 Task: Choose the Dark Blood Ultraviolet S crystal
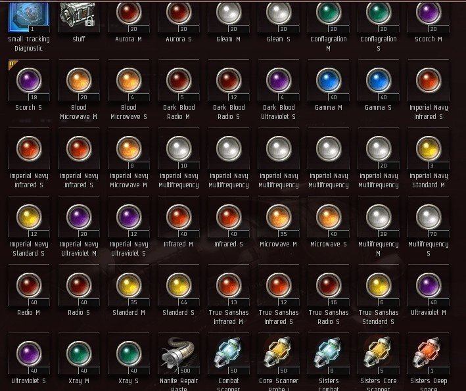[279, 80]
